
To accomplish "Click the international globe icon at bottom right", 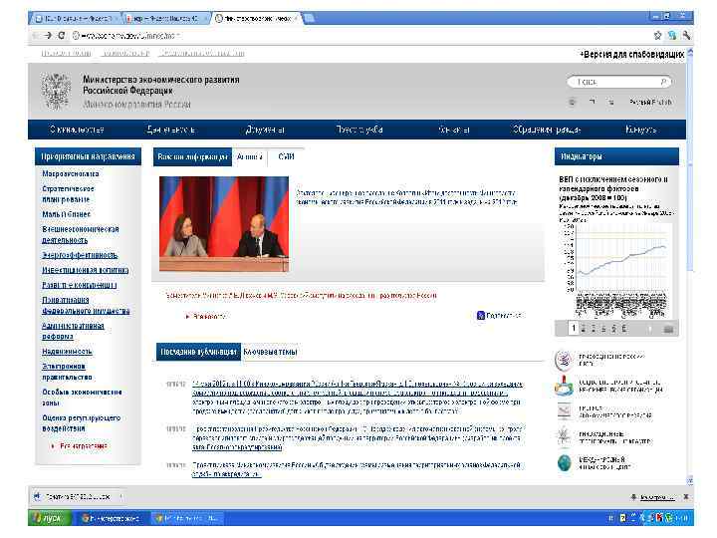I will 565,463.
